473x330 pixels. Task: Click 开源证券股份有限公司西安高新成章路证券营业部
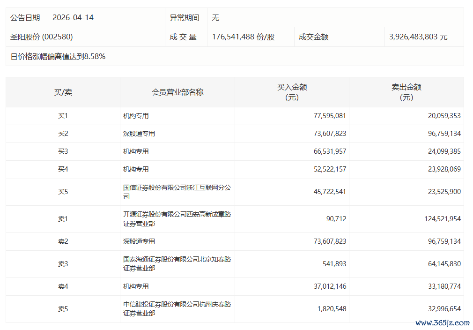(x=177, y=219)
